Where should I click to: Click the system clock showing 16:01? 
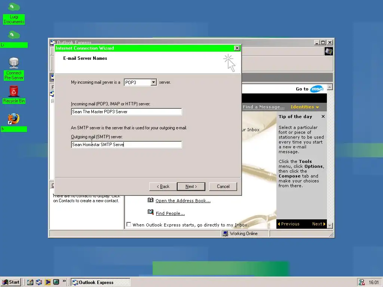click(x=374, y=283)
